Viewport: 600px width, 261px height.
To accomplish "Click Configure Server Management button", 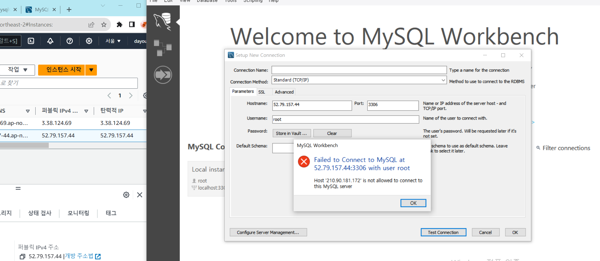I will coord(268,232).
